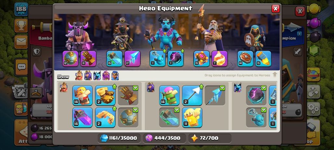Screen dimensions: 334x150
Task: Select the Barbarian Puppet equipment level 14
Action: (83, 95)
